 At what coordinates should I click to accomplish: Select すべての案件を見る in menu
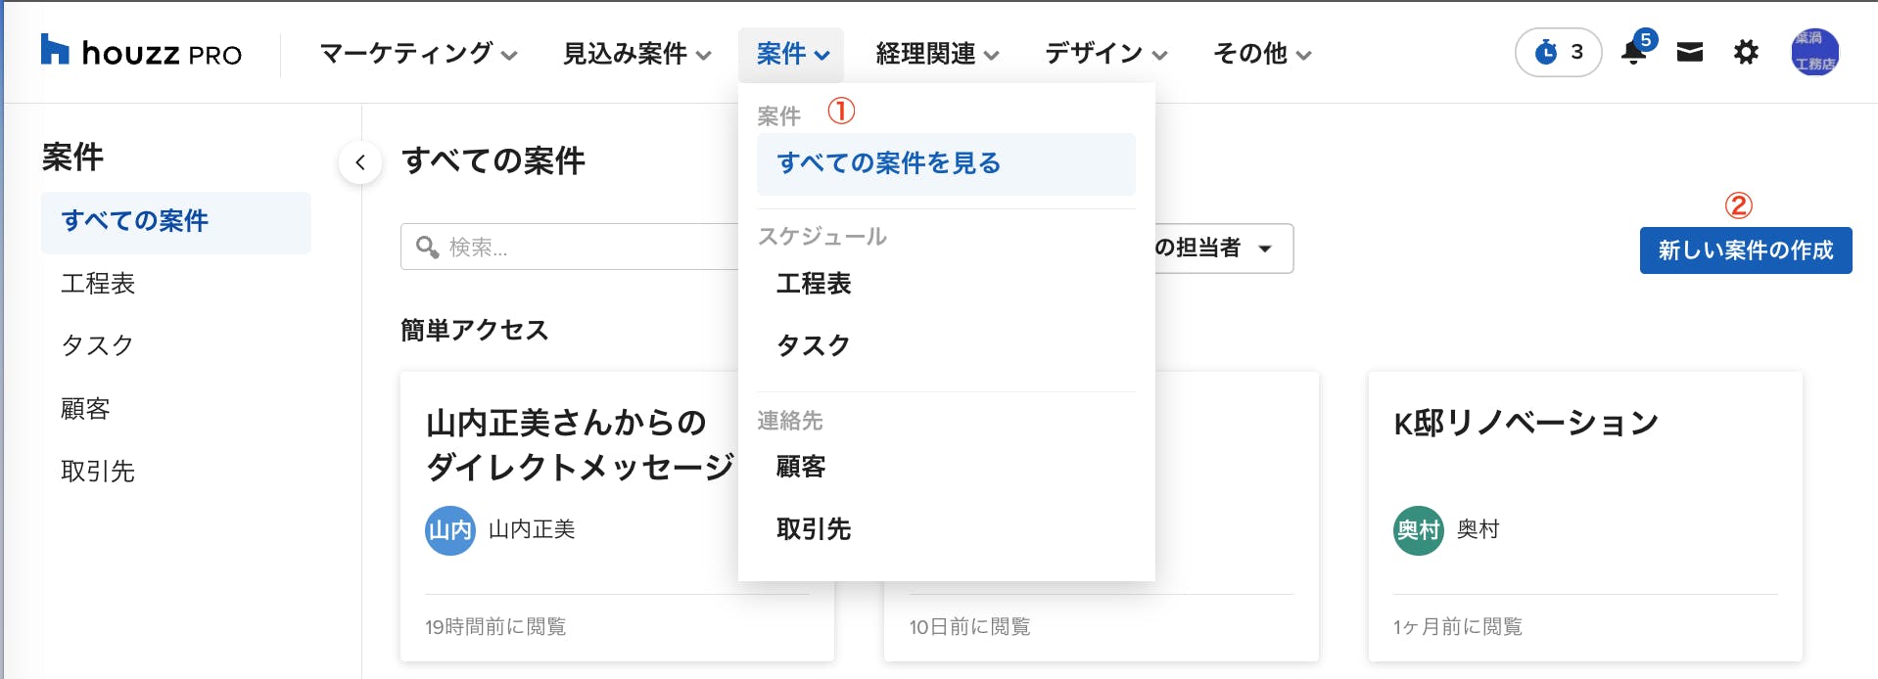(888, 163)
